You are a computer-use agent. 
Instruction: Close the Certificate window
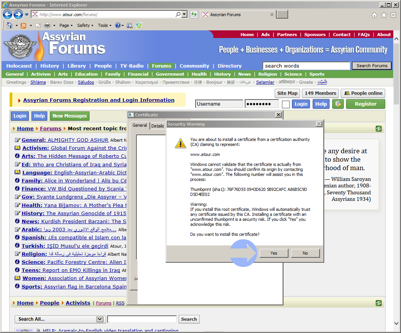click(x=278, y=115)
